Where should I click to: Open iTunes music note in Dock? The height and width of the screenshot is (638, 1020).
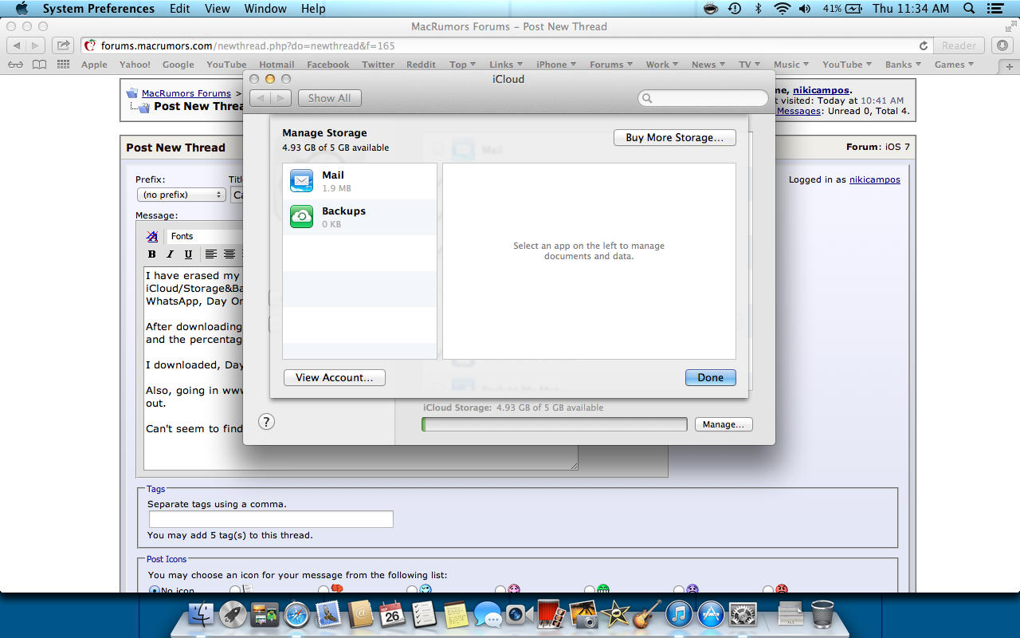[x=679, y=615]
